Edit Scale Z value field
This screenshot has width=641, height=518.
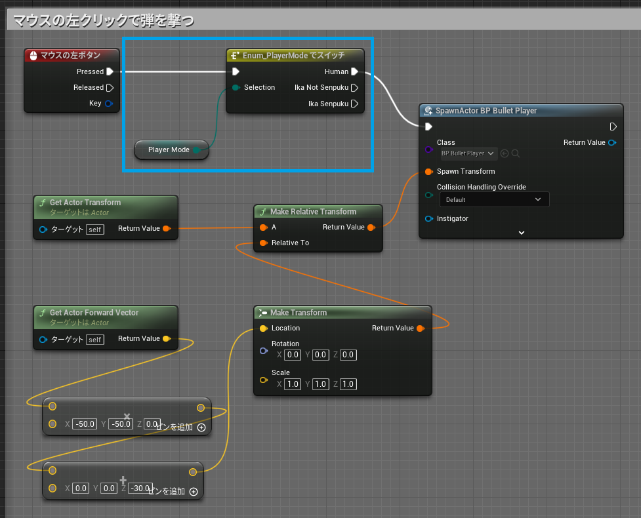pyautogui.click(x=348, y=384)
